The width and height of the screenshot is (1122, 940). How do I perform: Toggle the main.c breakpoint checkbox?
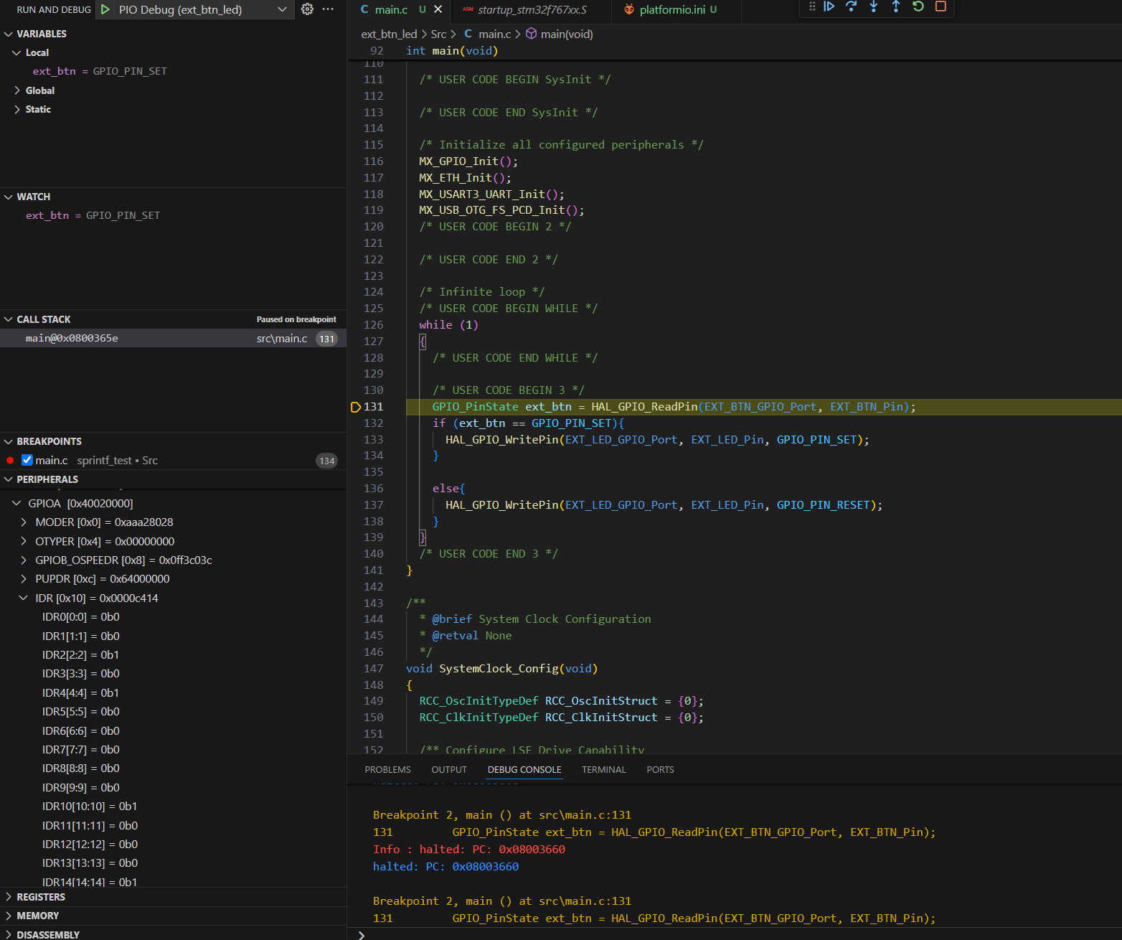(27, 460)
